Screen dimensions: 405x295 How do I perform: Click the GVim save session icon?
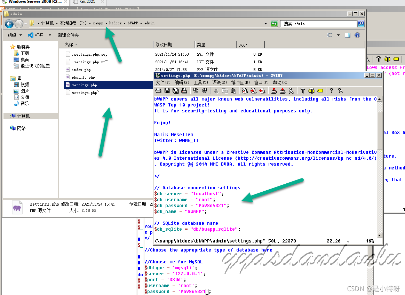[x=283, y=91]
